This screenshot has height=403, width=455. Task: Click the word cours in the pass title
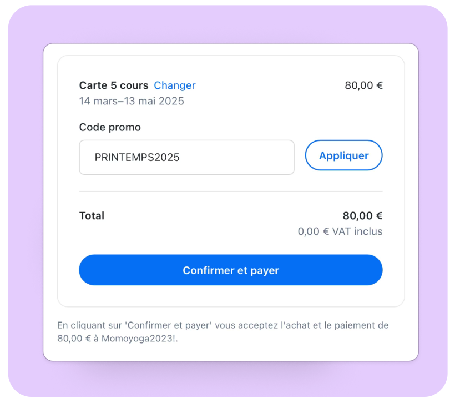(134, 85)
